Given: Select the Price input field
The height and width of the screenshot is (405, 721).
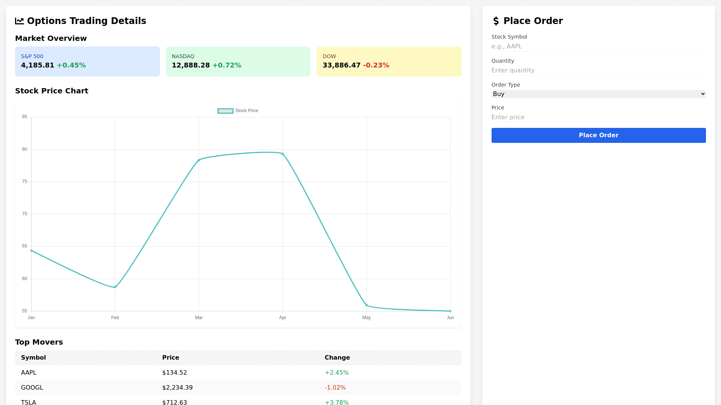Looking at the screenshot, I should (598, 117).
